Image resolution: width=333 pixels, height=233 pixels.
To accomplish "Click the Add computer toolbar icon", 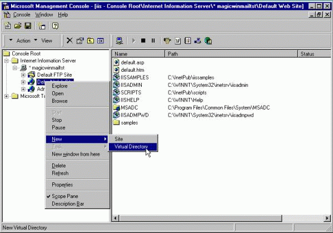I will (x=120, y=41).
